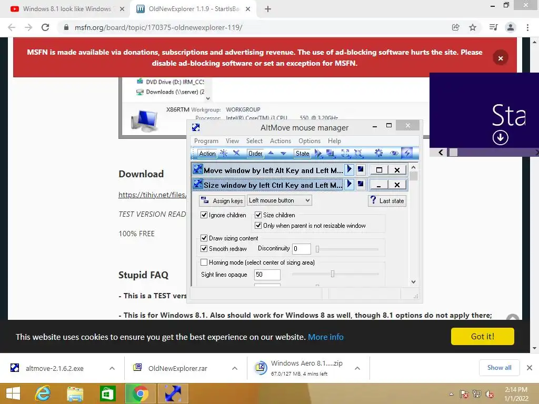This screenshot has height=404, width=539.
Task: Open altmove-2.1.6.2.exe download options chevron
Action: (112, 368)
